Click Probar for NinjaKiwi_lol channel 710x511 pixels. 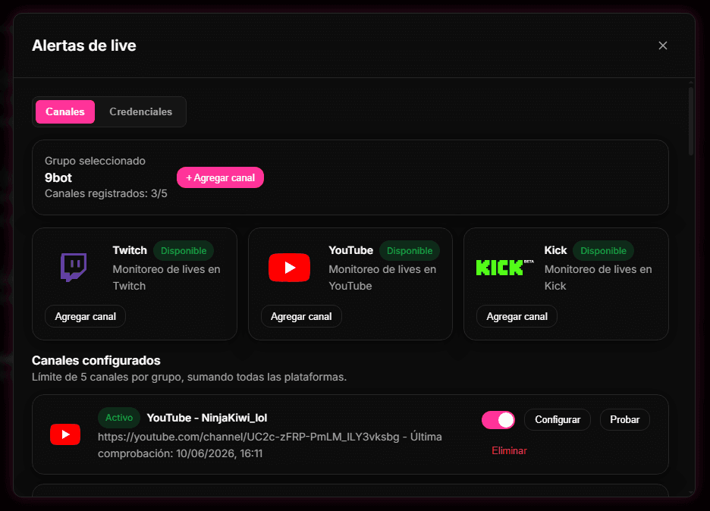point(624,419)
